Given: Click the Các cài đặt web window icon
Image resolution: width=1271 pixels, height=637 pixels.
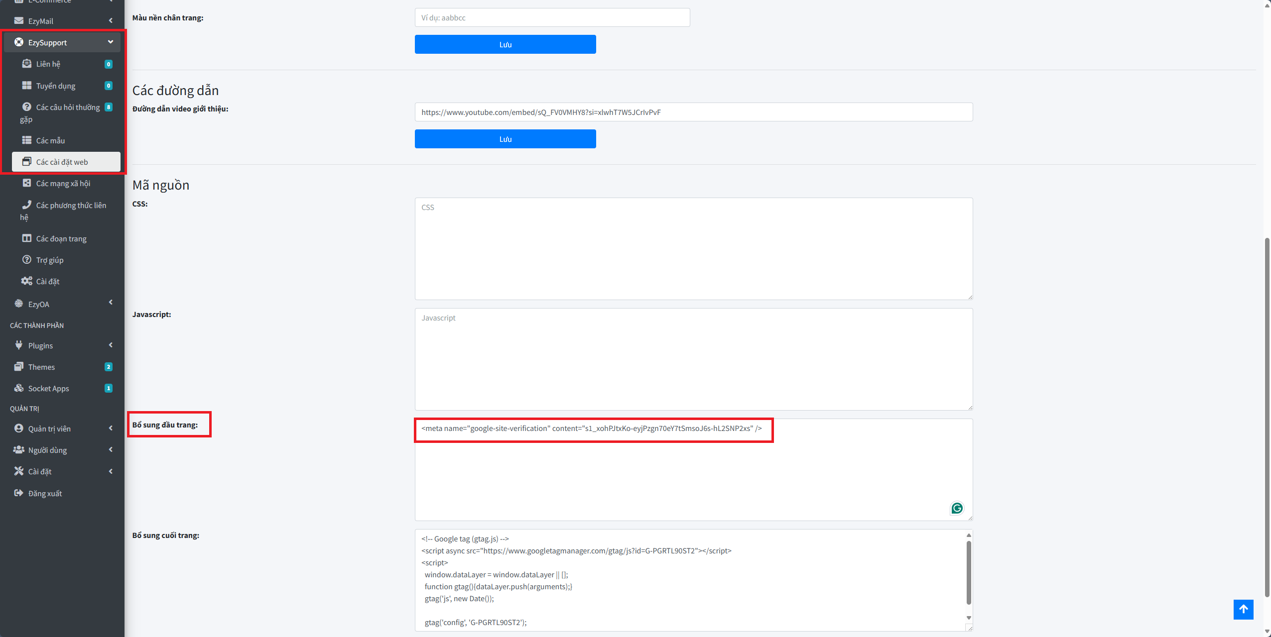Looking at the screenshot, I should click(27, 162).
